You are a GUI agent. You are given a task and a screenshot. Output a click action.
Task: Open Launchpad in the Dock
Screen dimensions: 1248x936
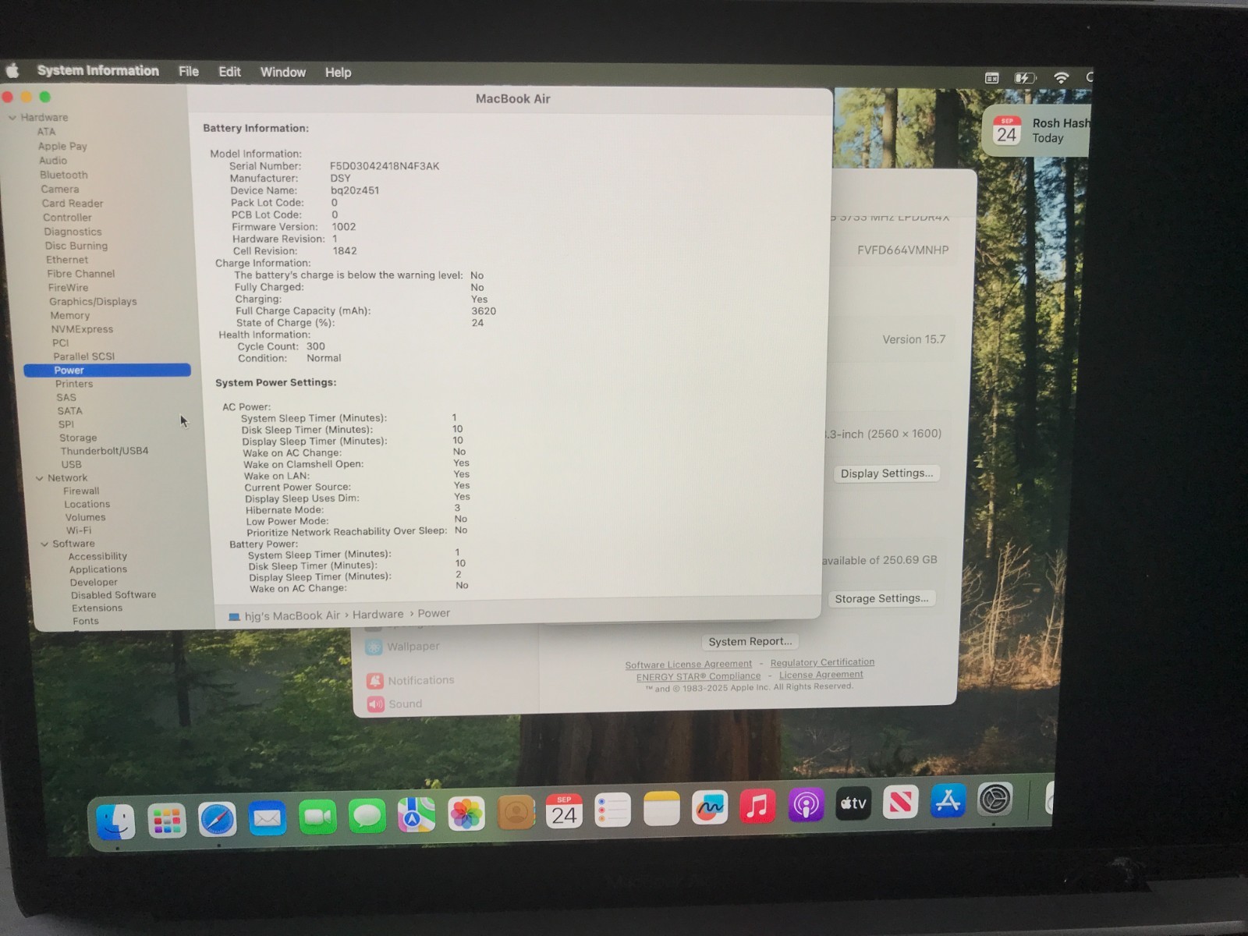(x=167, y=821)
